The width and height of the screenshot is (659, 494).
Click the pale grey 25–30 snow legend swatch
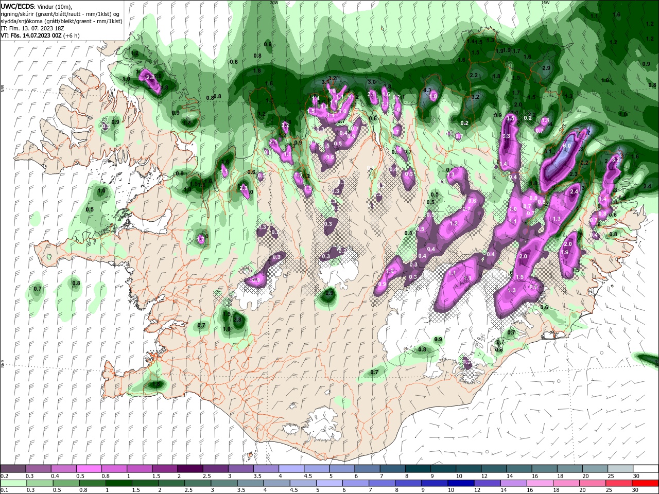point(620,469)
